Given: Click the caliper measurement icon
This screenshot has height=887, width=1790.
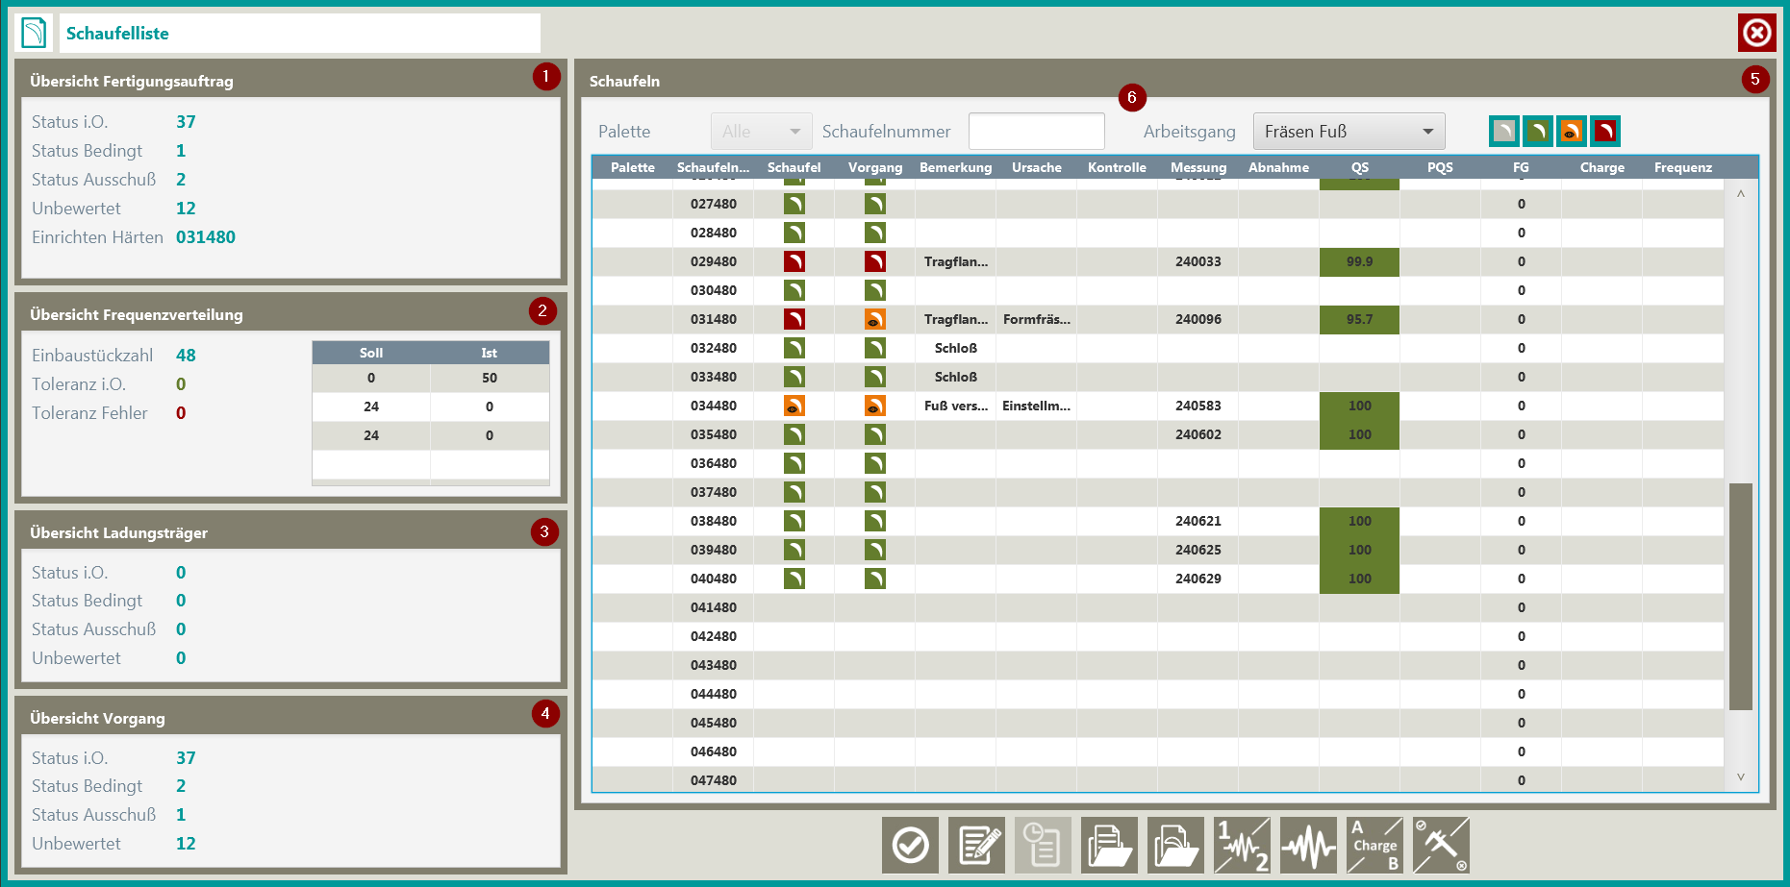Looking at the screenshot, I should click(x=1441, y=846).
